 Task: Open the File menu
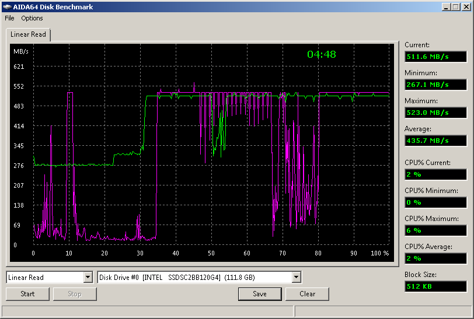[9, 18]
